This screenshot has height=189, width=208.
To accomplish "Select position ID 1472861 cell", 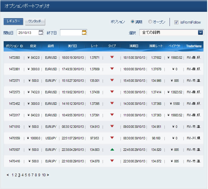I will coord(14,69).
